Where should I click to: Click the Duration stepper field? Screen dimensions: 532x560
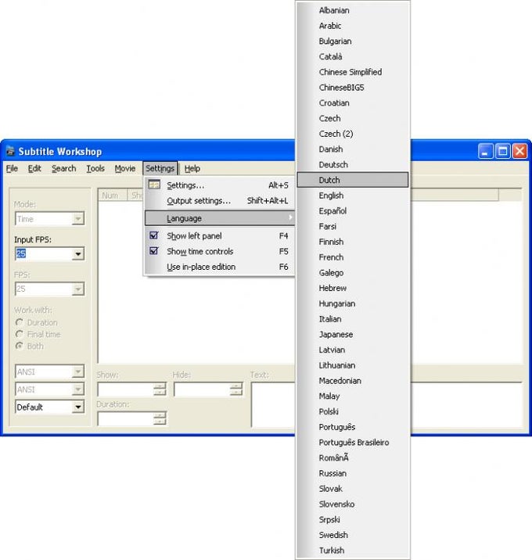tap(132, 418)
